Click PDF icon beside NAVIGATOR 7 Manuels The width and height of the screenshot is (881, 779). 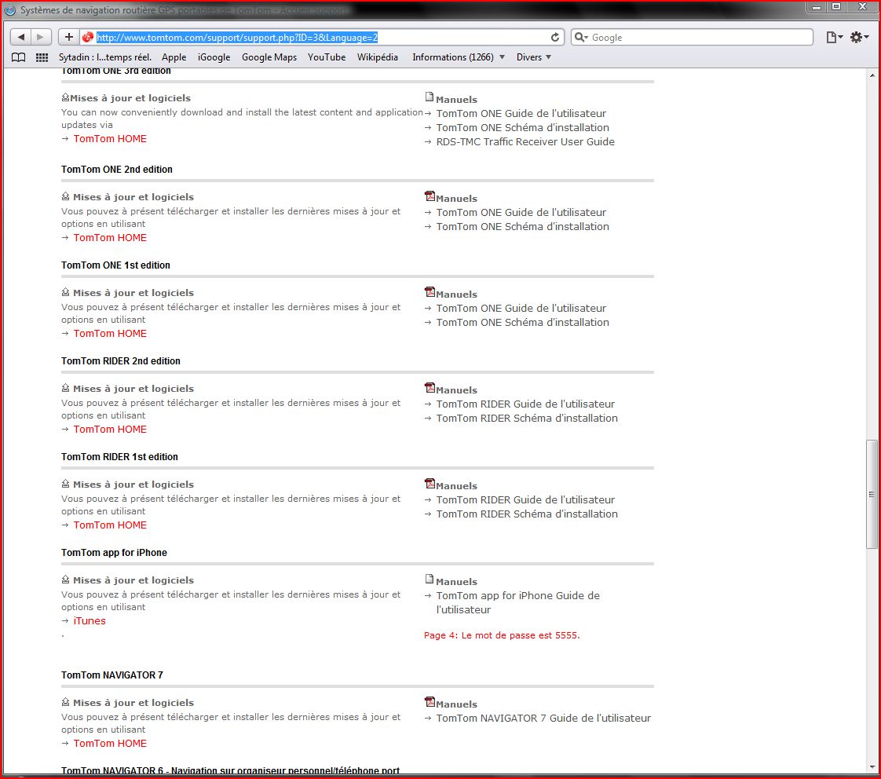click(430, 701)
